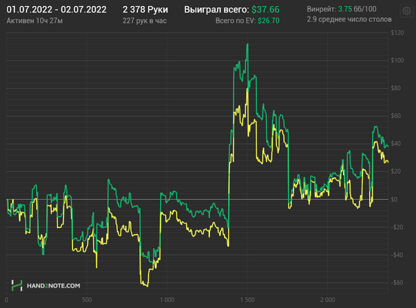This screenshot has height=308, width=416.
Task: Click the 'Всего по EV:' label
Action: tap(235, 21)
